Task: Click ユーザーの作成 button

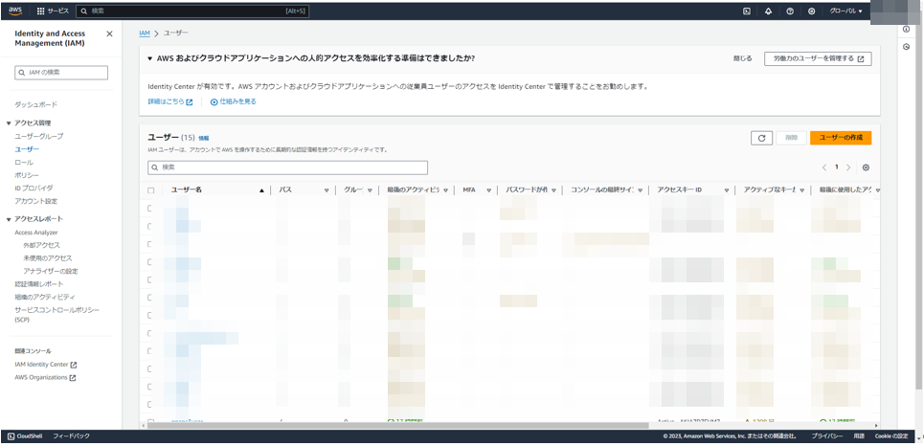Action: (841, 138)
